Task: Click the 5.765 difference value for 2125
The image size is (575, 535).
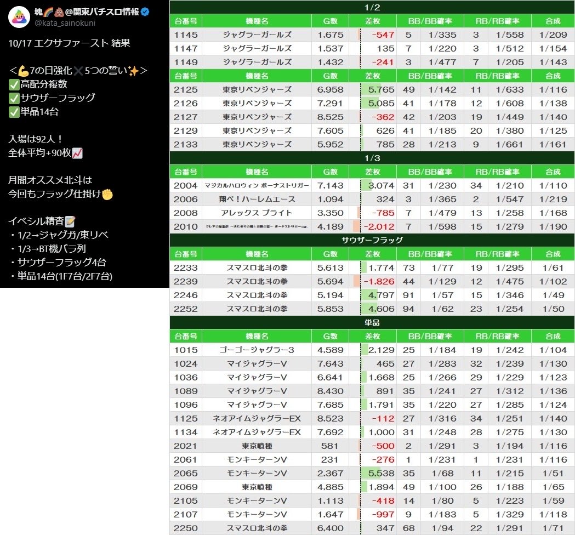Action: 381,89
